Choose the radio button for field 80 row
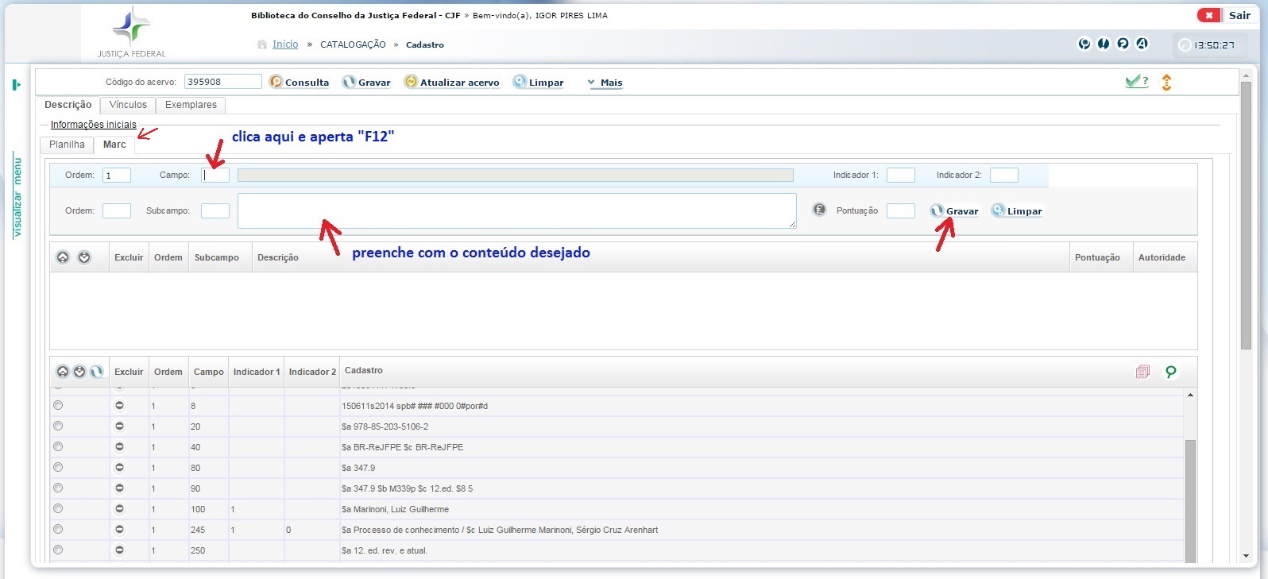Screen dimensions: 1268x579 click(x=58, y=468)
